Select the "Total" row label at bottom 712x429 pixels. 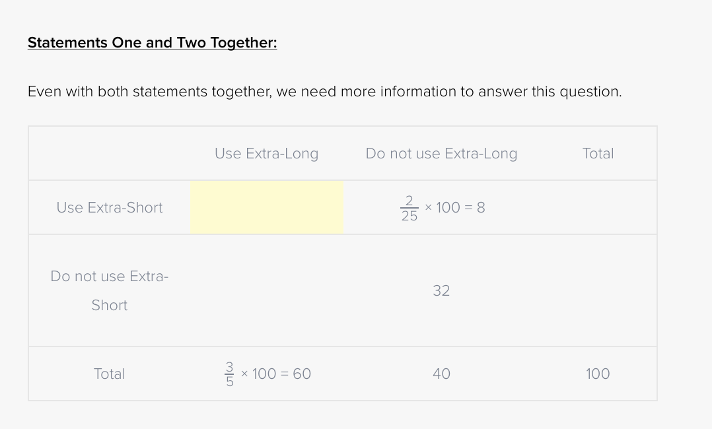click(109, 374)
